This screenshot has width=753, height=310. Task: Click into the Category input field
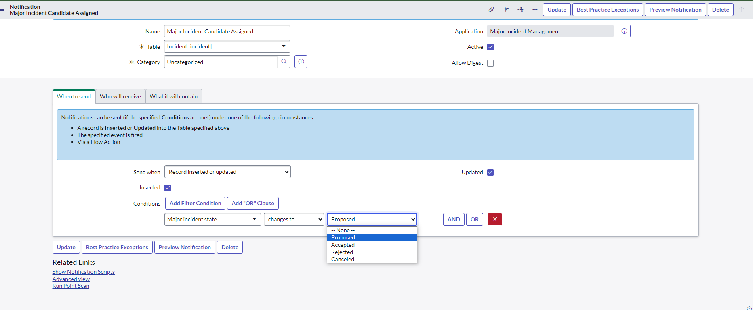[221, 62]
